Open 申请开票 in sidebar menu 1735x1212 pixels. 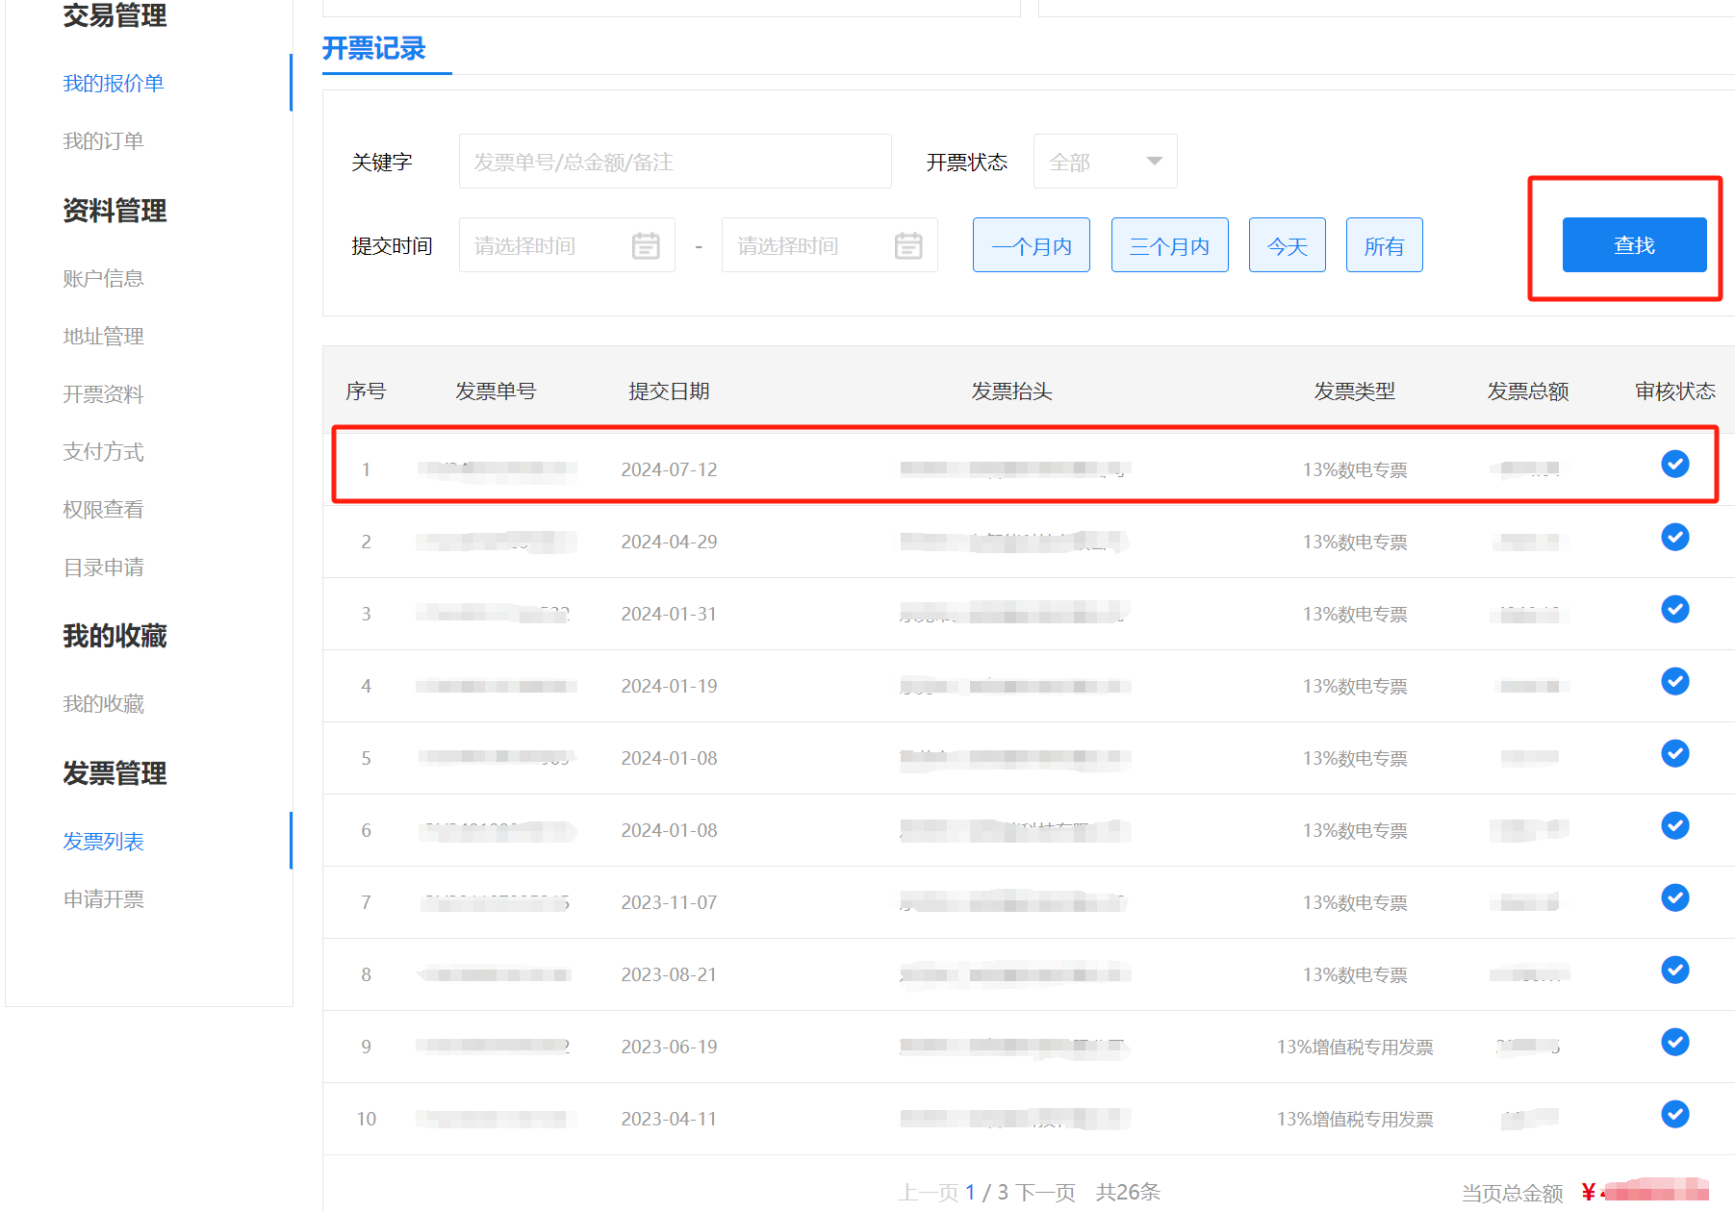tap(104, 899)
